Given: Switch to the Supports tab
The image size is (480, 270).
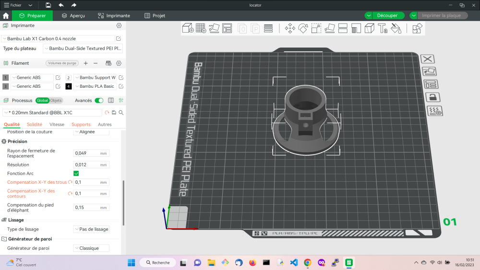Looking at the screenshot, I should 81,124.
